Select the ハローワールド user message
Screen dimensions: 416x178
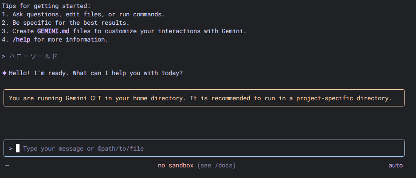tap(33, 56)
